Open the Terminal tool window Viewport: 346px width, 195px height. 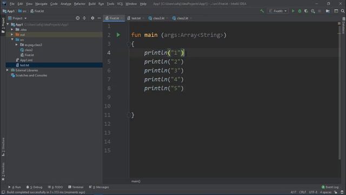tap(76, 187)
